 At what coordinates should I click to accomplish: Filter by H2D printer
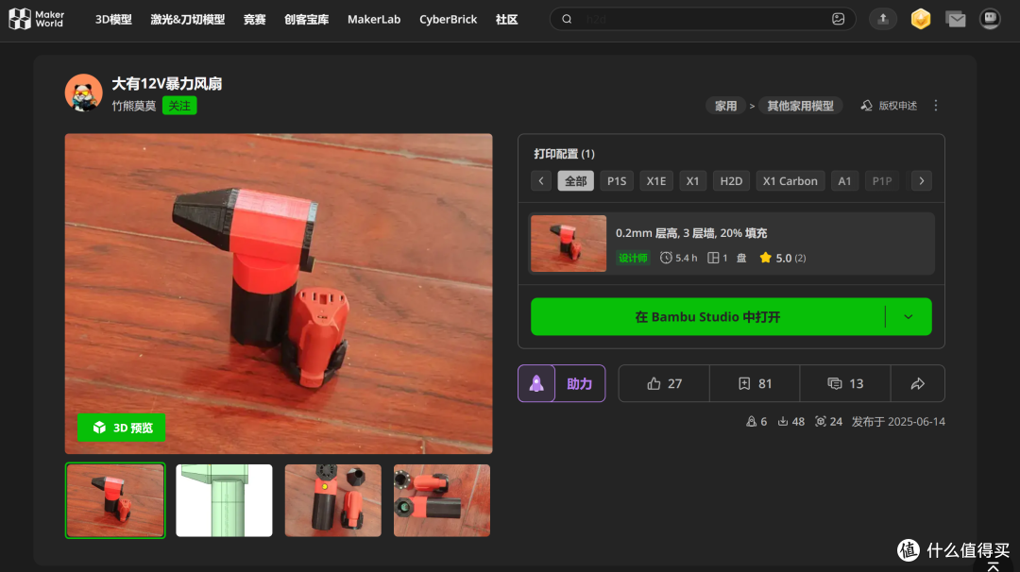click(731, 180)
